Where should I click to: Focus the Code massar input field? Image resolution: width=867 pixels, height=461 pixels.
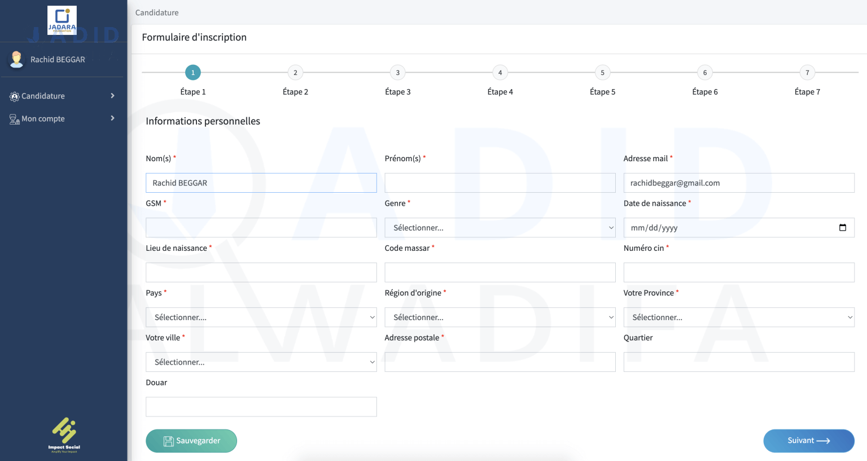point(500,272)
